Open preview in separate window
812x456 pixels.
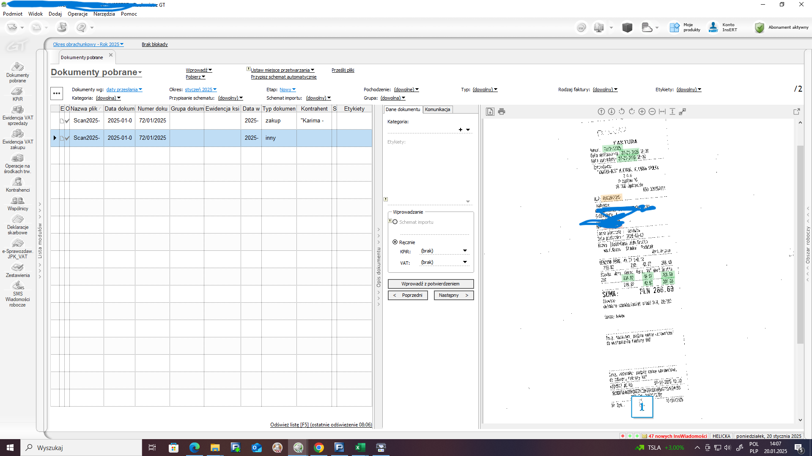pyautogui.click(x=797, y=111)
